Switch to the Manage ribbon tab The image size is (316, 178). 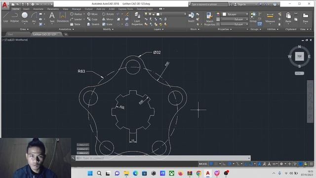(x=77, y=9)
